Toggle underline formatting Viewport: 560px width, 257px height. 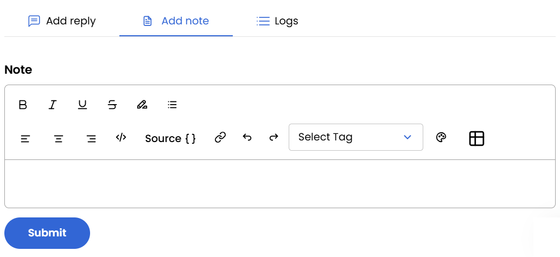(x=82, y=105)
